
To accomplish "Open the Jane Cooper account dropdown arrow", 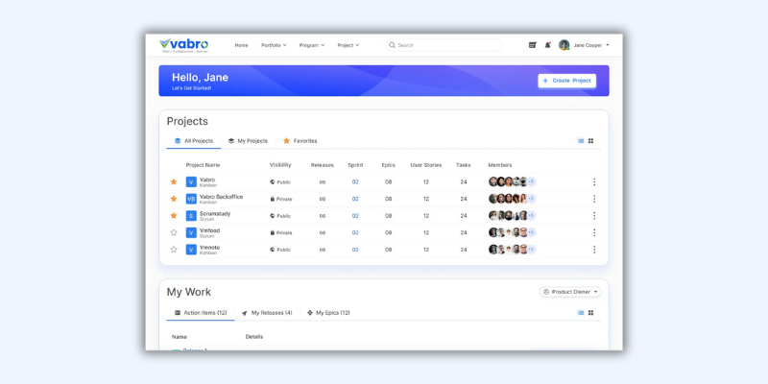I will [608, 45].
